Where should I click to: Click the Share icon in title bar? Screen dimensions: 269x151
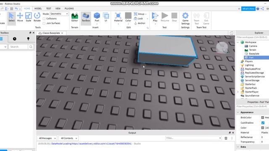(262, 8)
